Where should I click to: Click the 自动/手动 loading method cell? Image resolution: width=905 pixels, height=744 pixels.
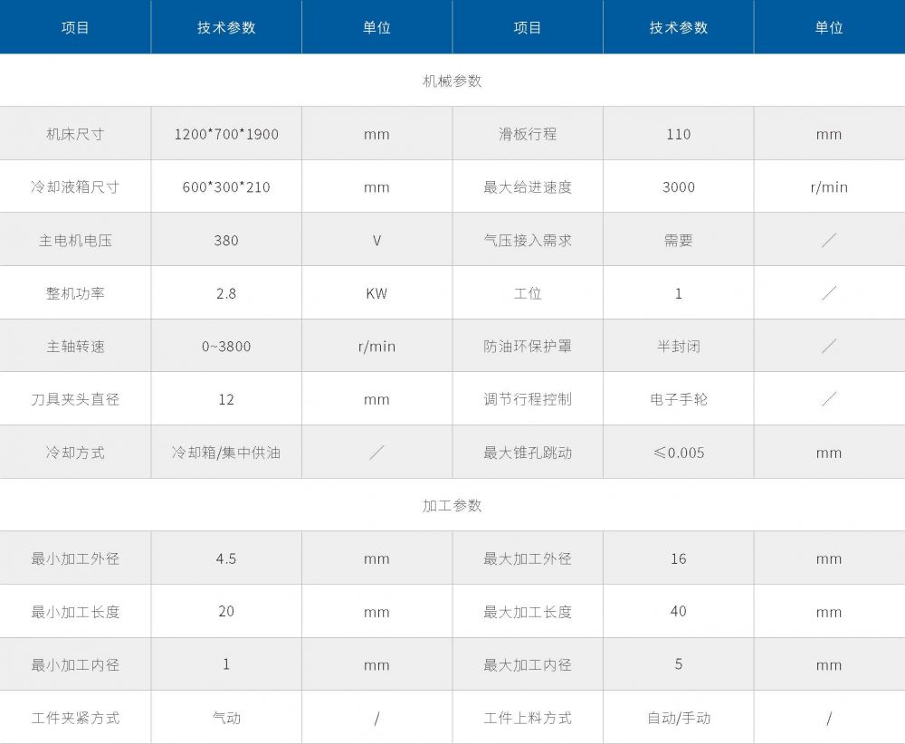tap(679, 718)
